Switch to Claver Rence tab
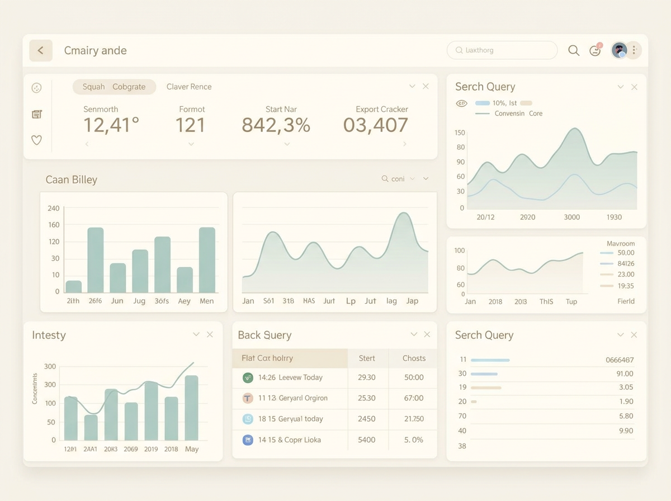671x501 pixels. click(x=189, y=87)
